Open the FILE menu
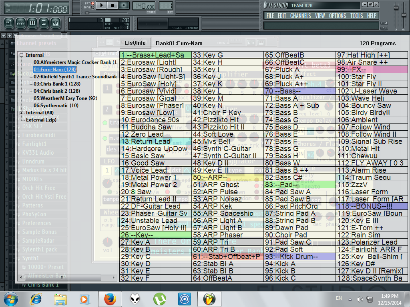Screen dimensions: 410x307 tap(270, 16)
